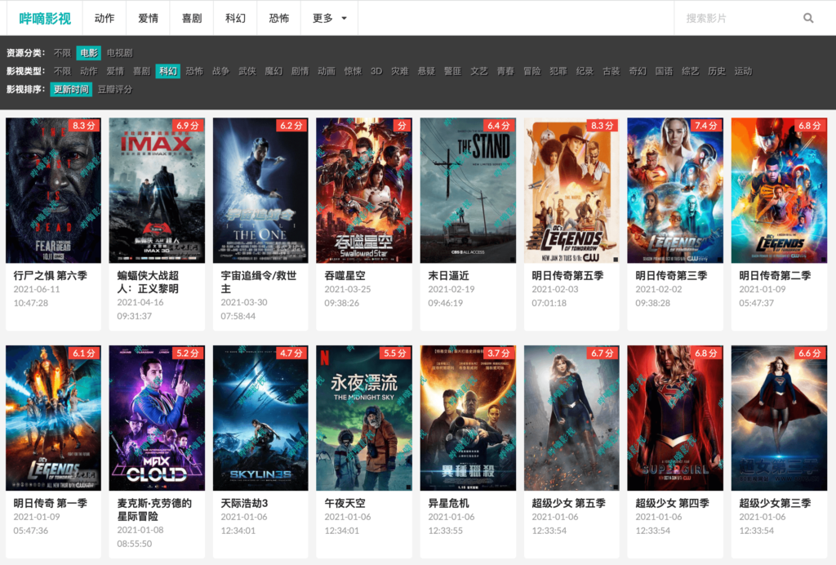Open Skylines 天际浩劫3 poster
The height and width of the screenshot is (565, 836).
click(260, 418)
